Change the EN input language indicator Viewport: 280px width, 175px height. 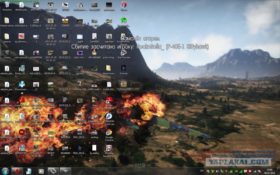(x=202, y=171)
